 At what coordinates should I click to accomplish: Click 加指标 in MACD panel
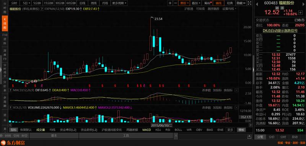click(217, 90)
